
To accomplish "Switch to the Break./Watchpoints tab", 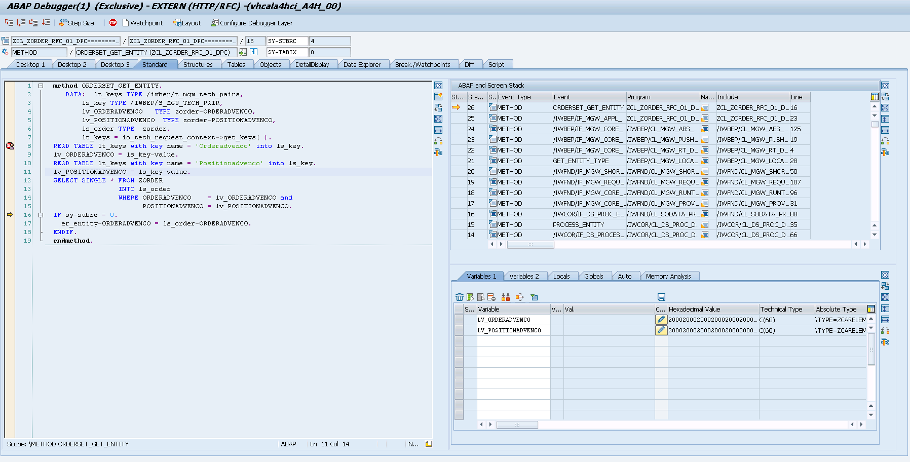I will 422,64.
